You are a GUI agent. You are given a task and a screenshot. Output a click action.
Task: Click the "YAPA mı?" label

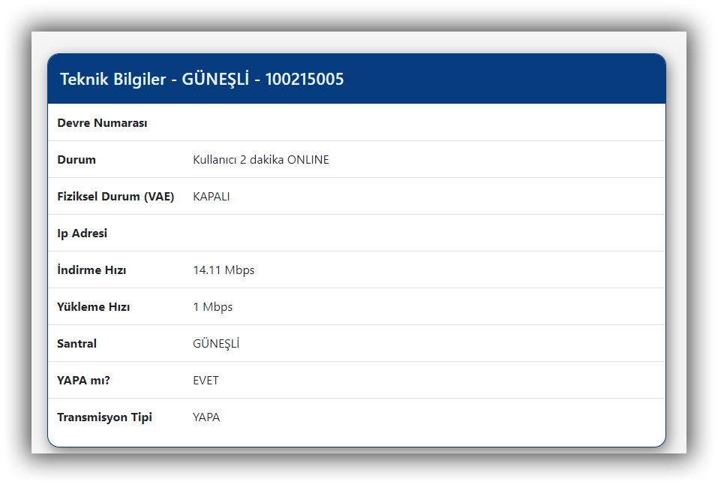tap(83, 381)
